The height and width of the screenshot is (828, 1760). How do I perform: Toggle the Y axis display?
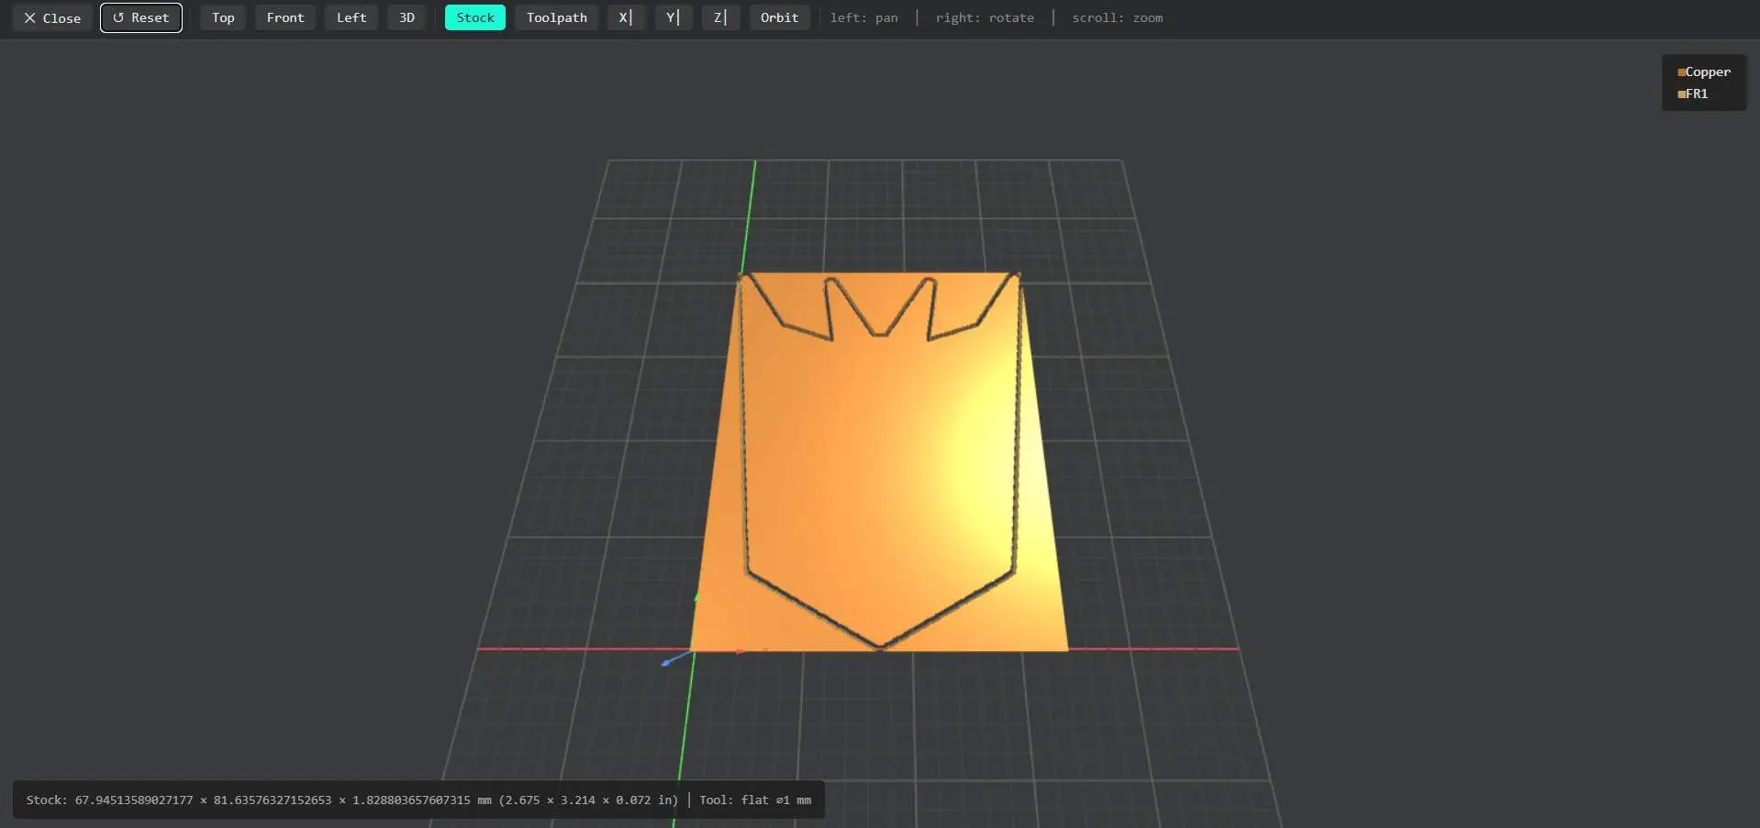[673, 17]
